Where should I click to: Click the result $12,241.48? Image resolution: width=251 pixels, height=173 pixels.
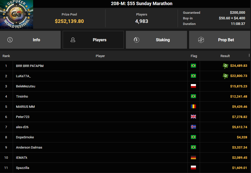pyautogui.click(x=239, y=96)
